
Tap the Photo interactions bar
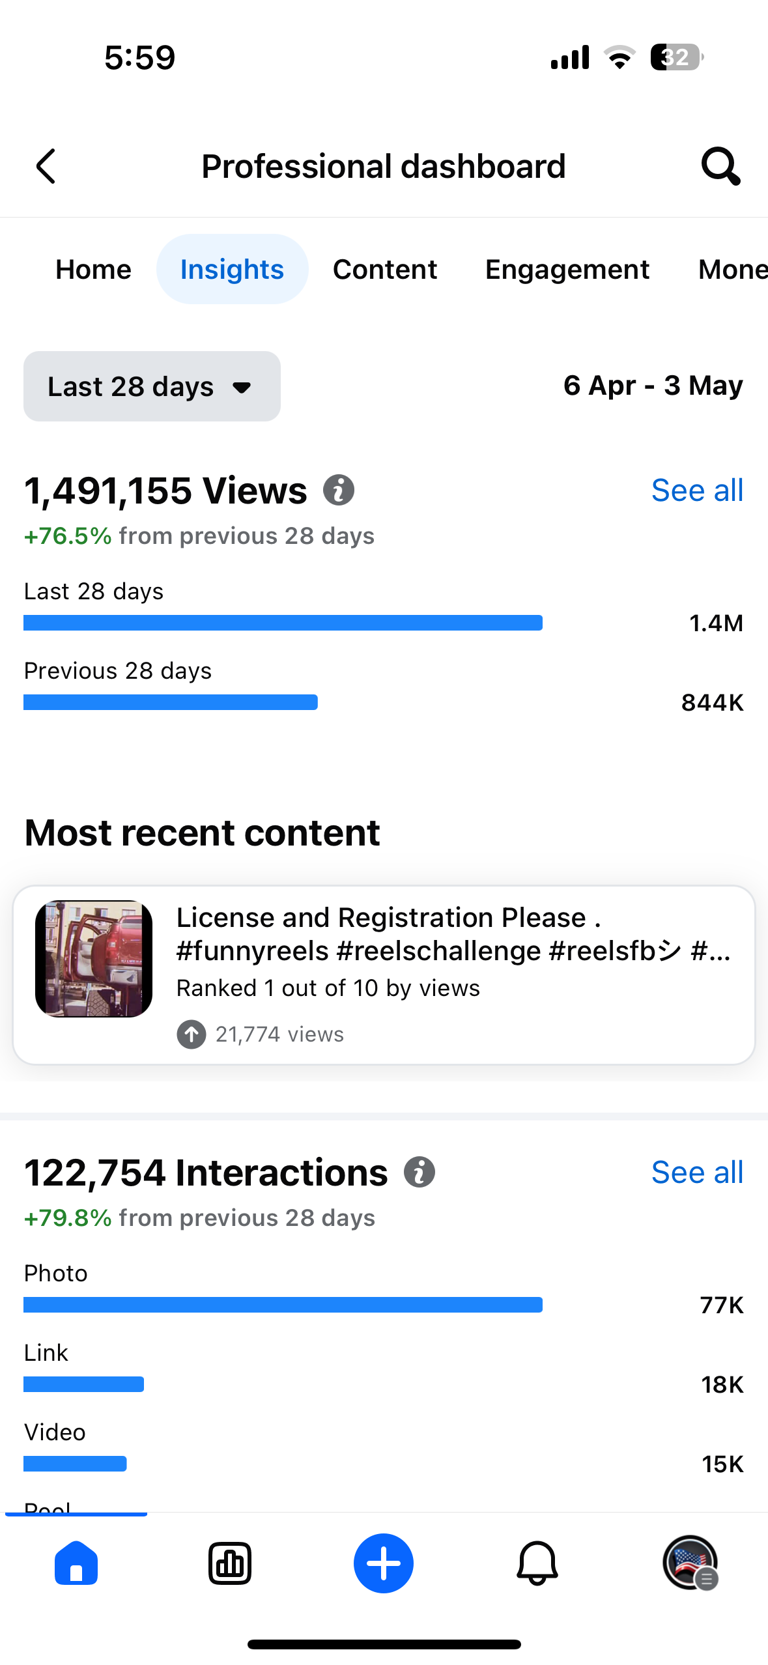(x=283, y=1305)
